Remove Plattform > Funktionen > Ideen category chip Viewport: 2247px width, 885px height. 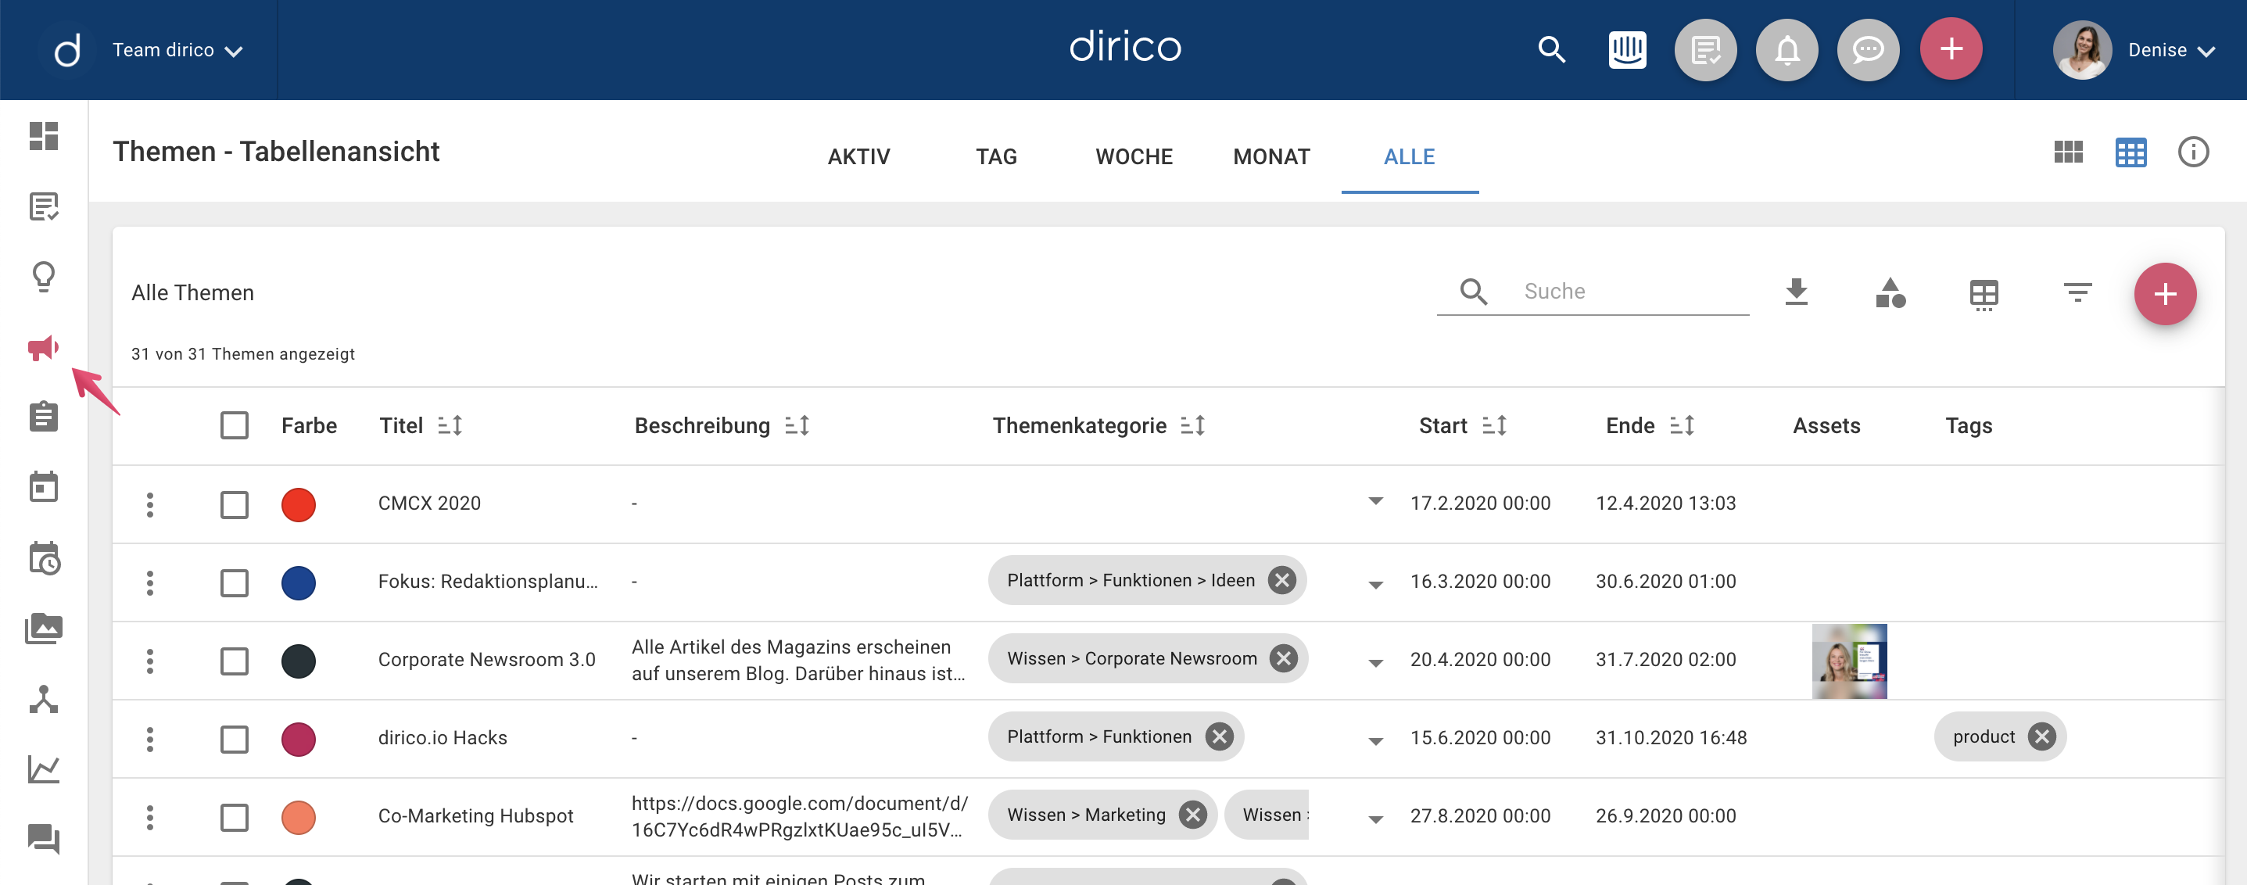(1281, 581)
